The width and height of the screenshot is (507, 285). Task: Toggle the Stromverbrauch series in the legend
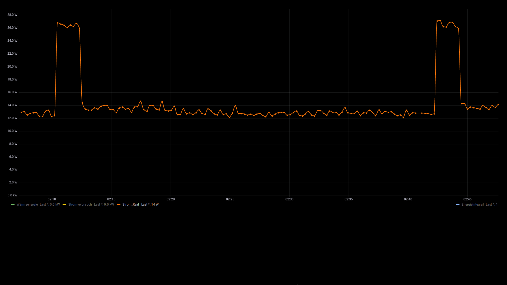(x=80, y=205)
